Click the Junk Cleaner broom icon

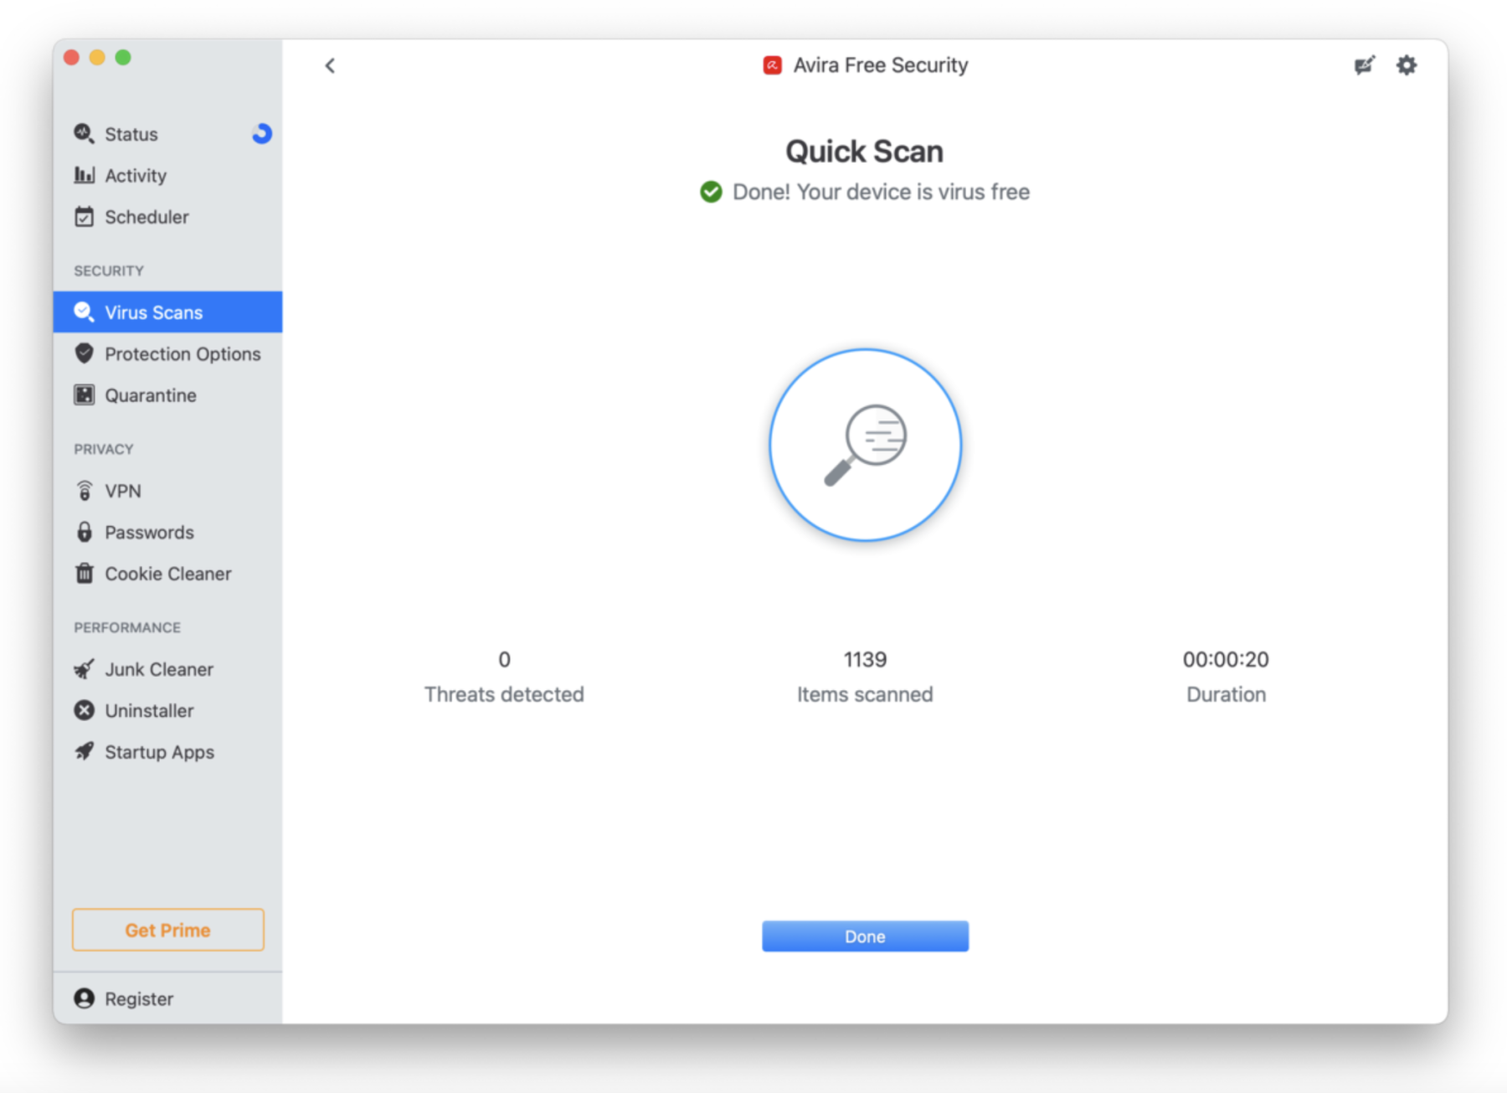click(x=84, y=668)
